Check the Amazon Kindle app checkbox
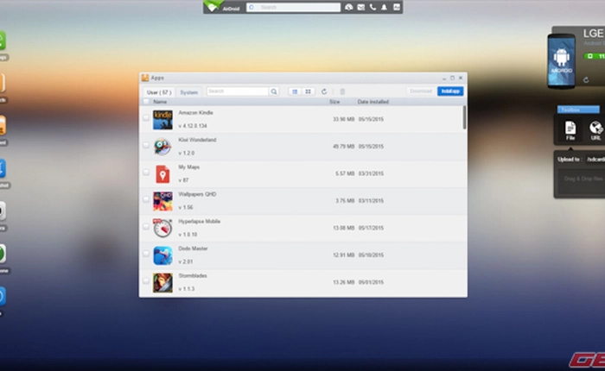This screenshot has height=371, width=605. point(146,119)
